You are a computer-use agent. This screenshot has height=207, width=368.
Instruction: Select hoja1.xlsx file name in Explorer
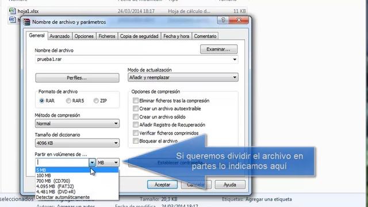(x=28, y=11)
